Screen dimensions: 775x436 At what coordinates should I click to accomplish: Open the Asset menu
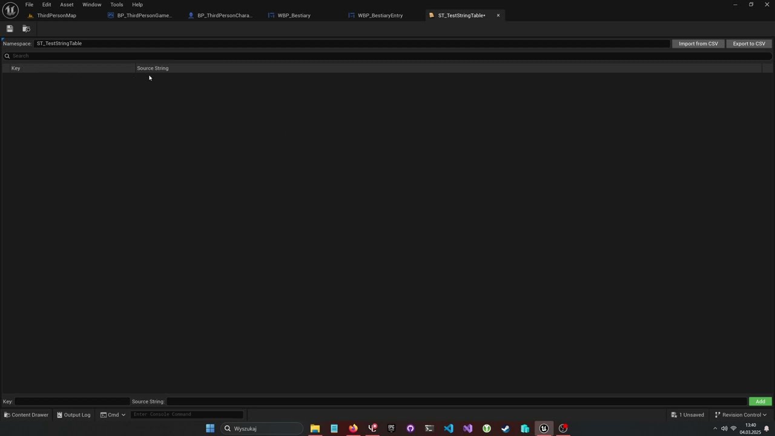click(x=67, y=4)
